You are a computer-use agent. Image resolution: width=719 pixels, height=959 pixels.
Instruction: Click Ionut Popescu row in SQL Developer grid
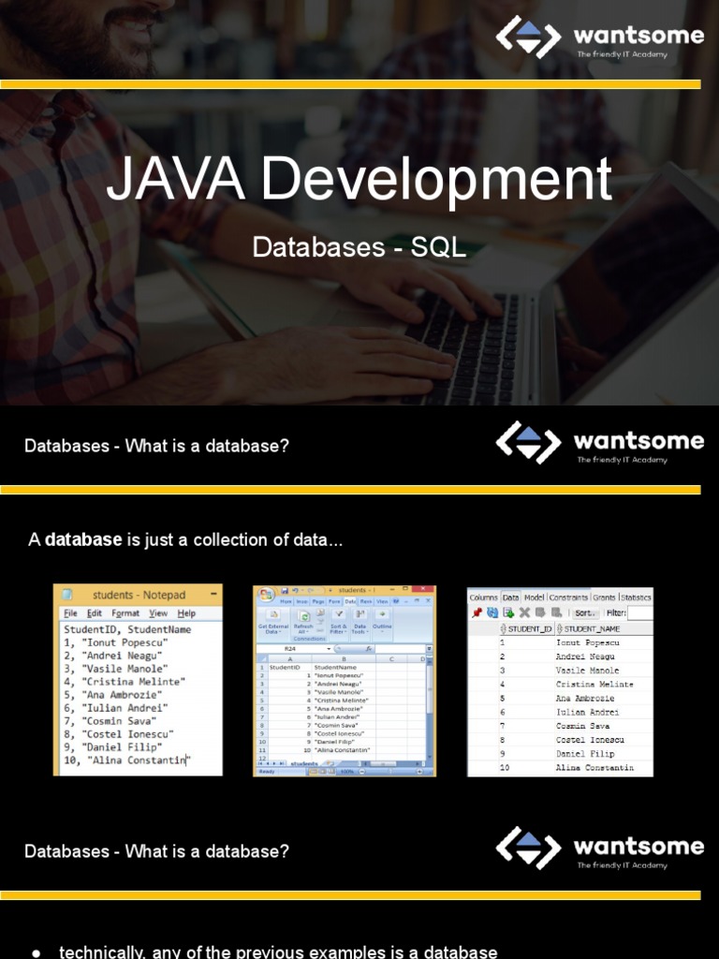[x=560, y=642]
